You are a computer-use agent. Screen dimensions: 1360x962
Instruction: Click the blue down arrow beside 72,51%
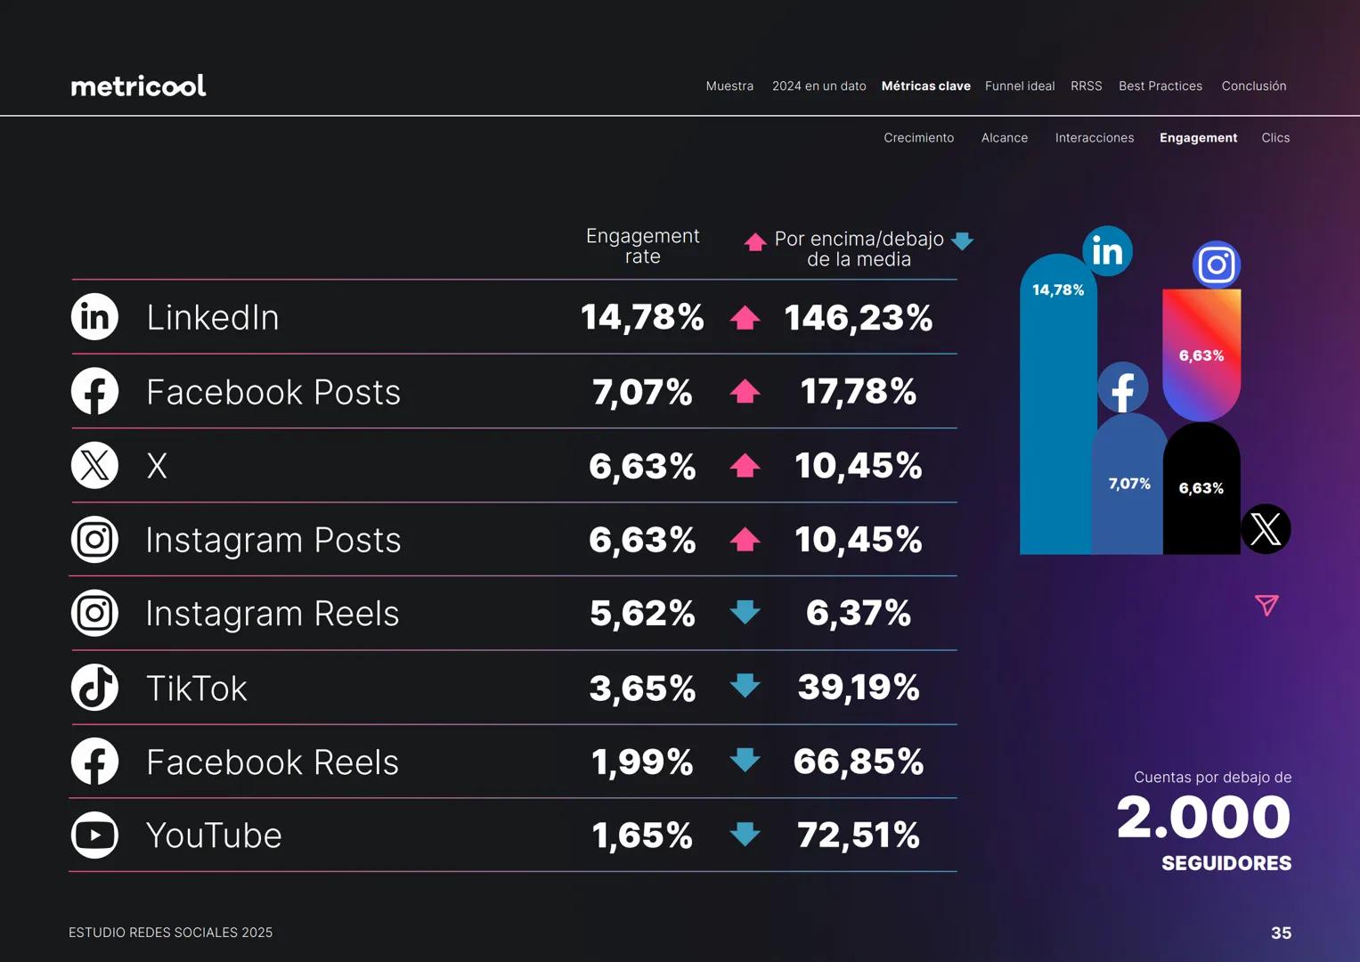point(745,835)
